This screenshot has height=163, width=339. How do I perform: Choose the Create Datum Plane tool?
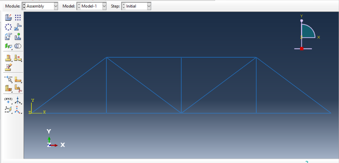[8, 110]
